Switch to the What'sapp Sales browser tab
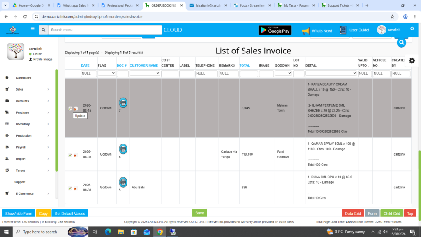 [76, 5]
